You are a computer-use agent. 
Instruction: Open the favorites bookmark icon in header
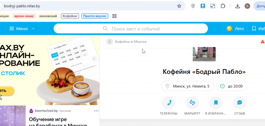click(x=254, y=28)
